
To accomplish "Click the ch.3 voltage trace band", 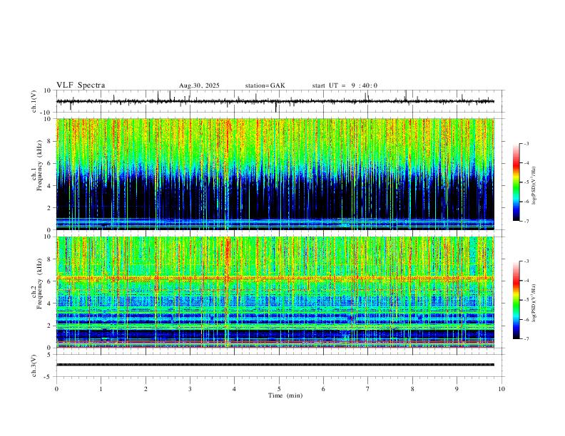I will (x=275, y=365).
